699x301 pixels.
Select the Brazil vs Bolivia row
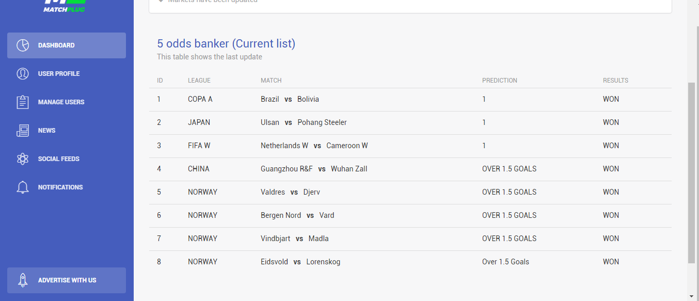click(410, 99)
